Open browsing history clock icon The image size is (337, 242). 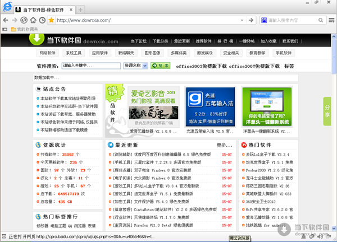[42, 21]
